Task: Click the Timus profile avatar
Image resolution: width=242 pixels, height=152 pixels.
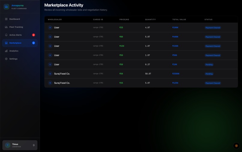Action: 8,145
